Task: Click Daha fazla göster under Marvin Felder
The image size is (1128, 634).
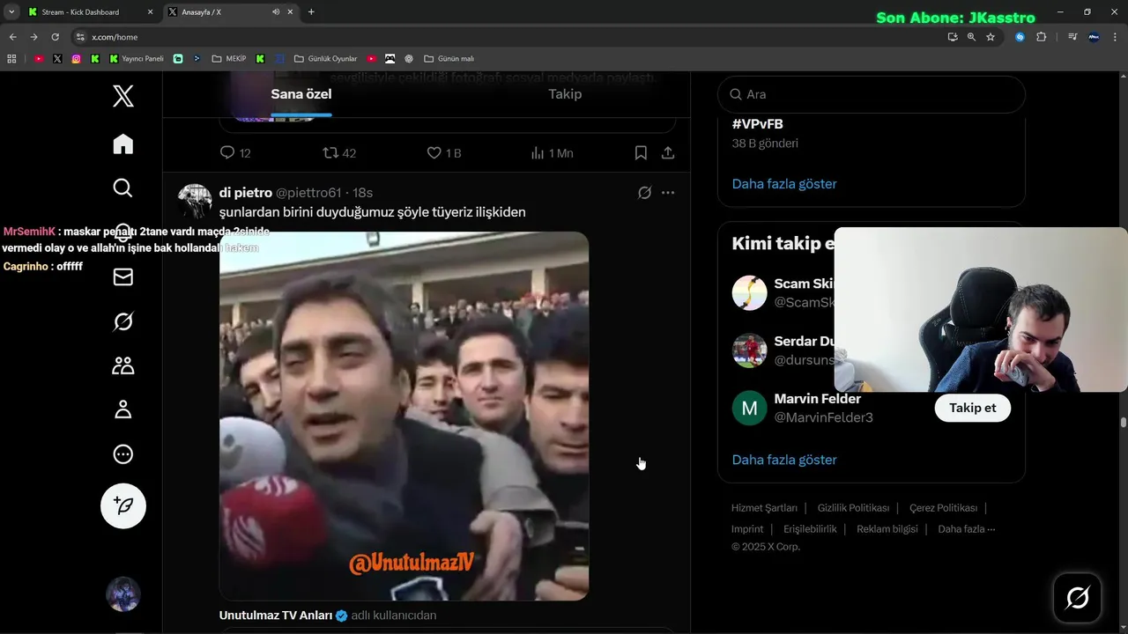Action: [784, 460]
